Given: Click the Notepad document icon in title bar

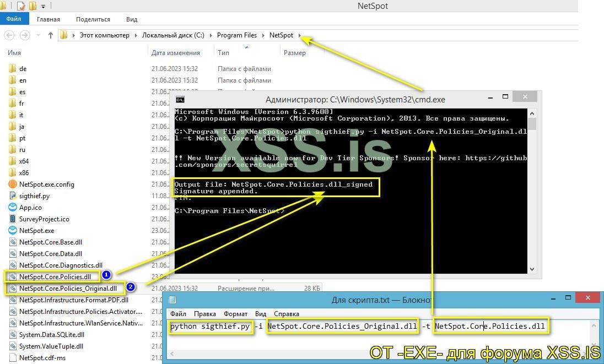Looking at the screenshot, I should click(x=172, y=300).
